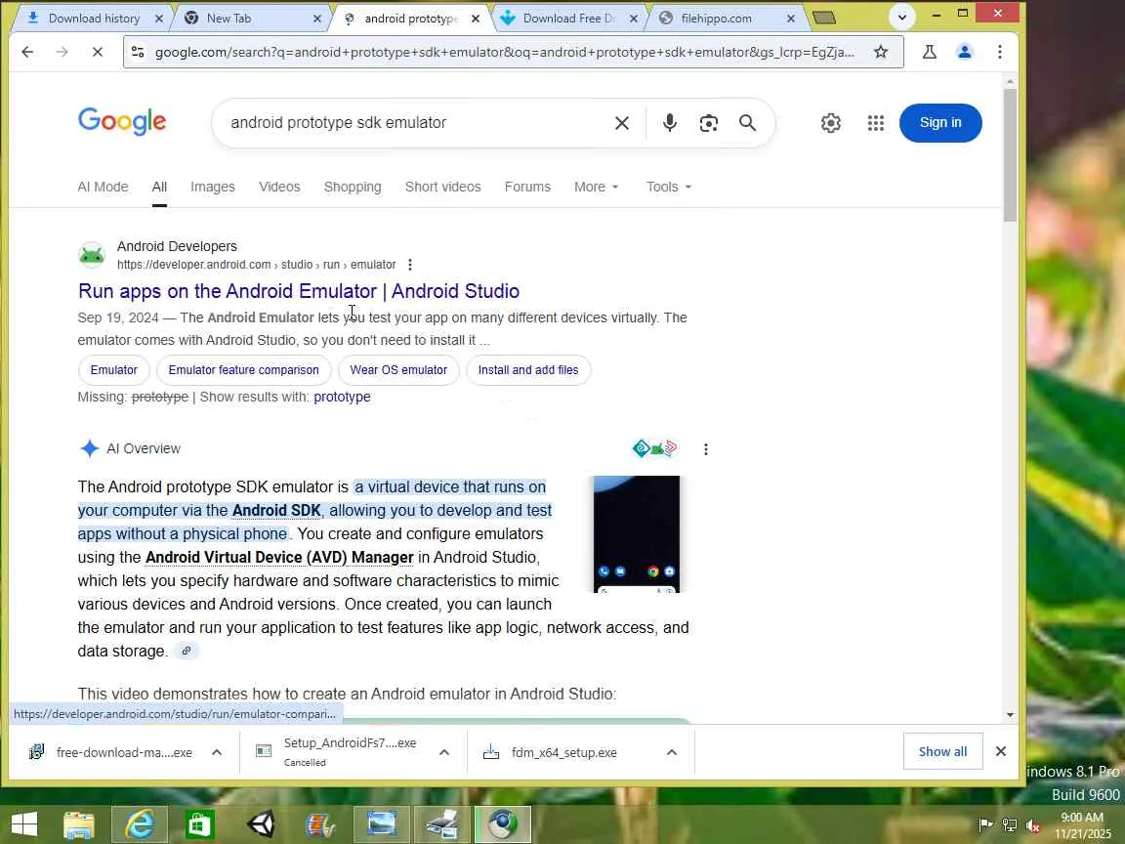
Task: Open the Chrome Labs flask icon
Action: point(929,52)
